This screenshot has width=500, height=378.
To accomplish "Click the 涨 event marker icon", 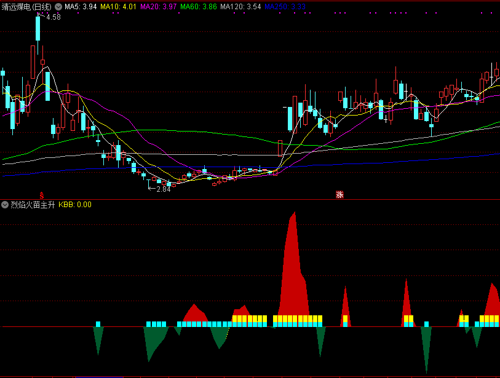I will [339, 194].
